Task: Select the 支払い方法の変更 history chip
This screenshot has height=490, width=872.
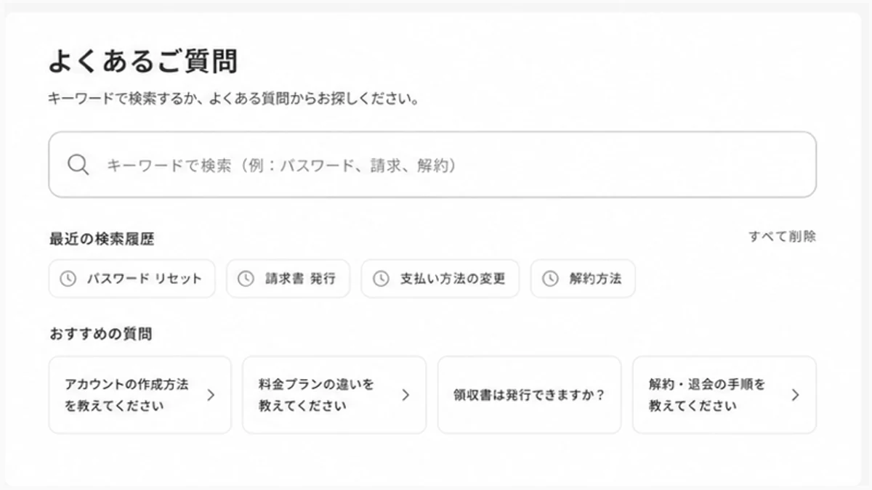Action: point(440,279)
